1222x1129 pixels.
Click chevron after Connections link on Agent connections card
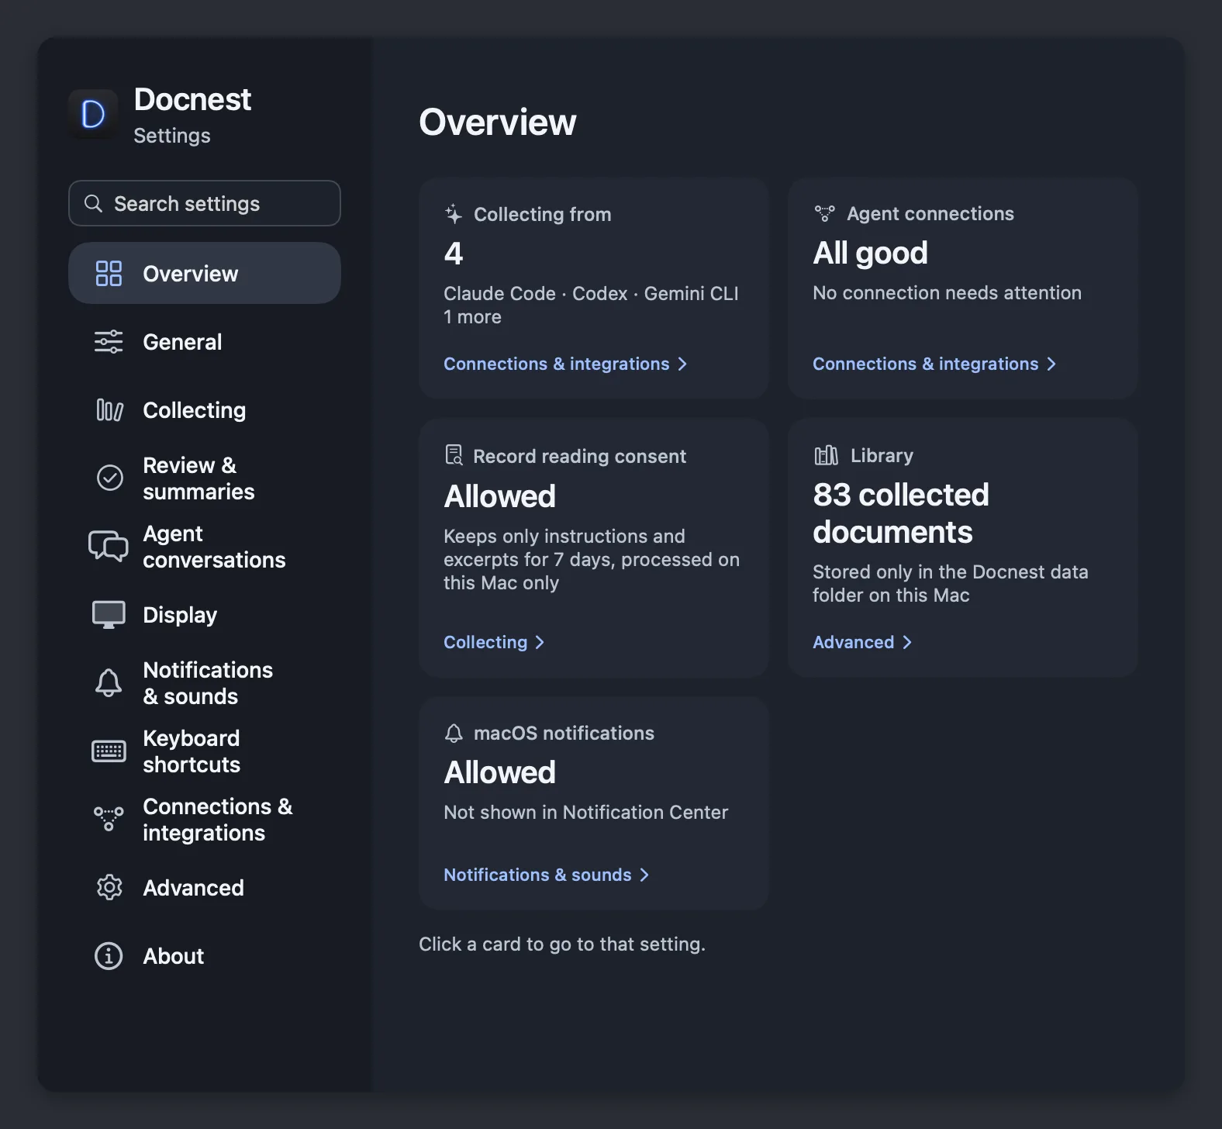point(1051,364)
